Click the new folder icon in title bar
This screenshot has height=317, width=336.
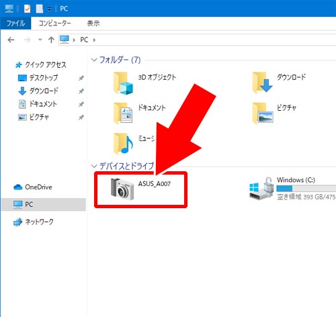(x=40, y=9)
